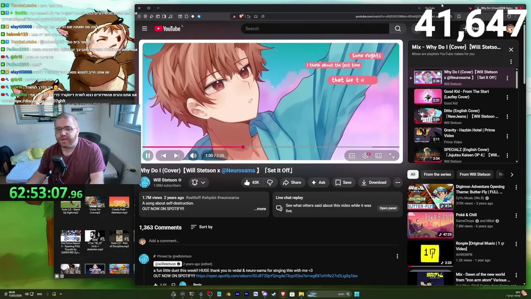
Task: Toggle closed captions on the player
Action: tap(352, 156)
